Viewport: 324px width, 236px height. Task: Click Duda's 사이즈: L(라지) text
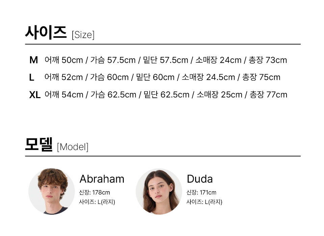pyautogui.click(x=204, y=202)
